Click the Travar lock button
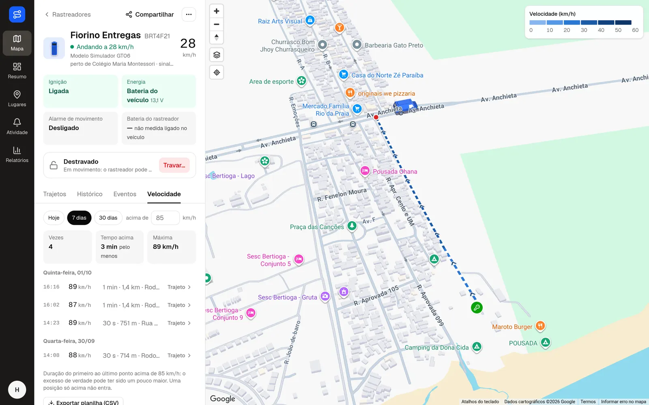Image resolution: width=649 pixels, height=405 pixels. coord(174,165)
